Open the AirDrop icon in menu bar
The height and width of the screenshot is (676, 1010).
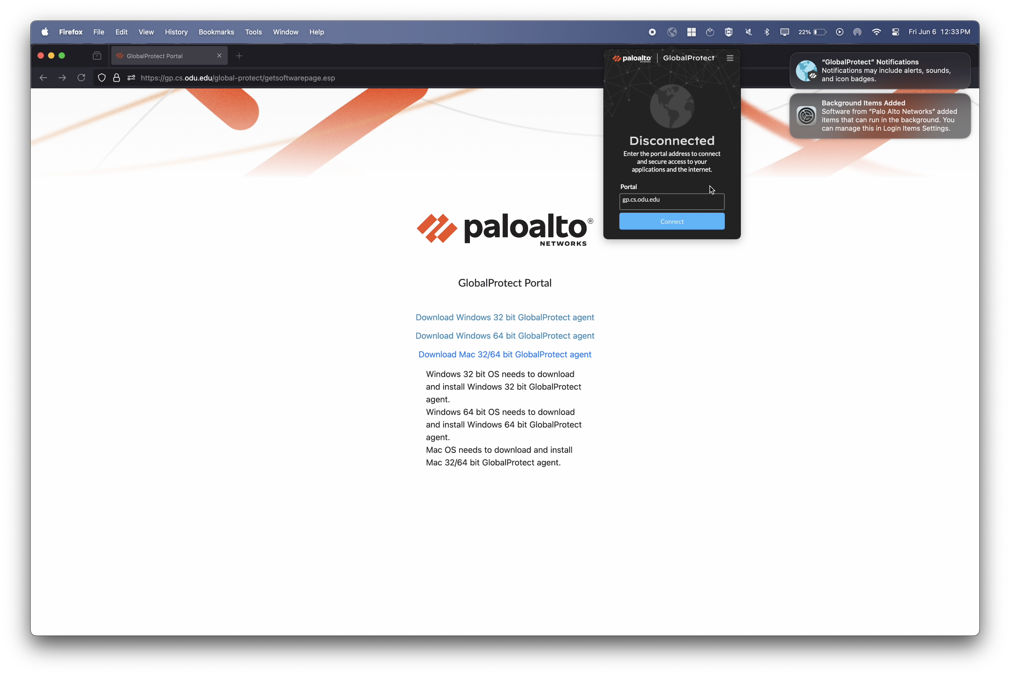click(857, 32)
